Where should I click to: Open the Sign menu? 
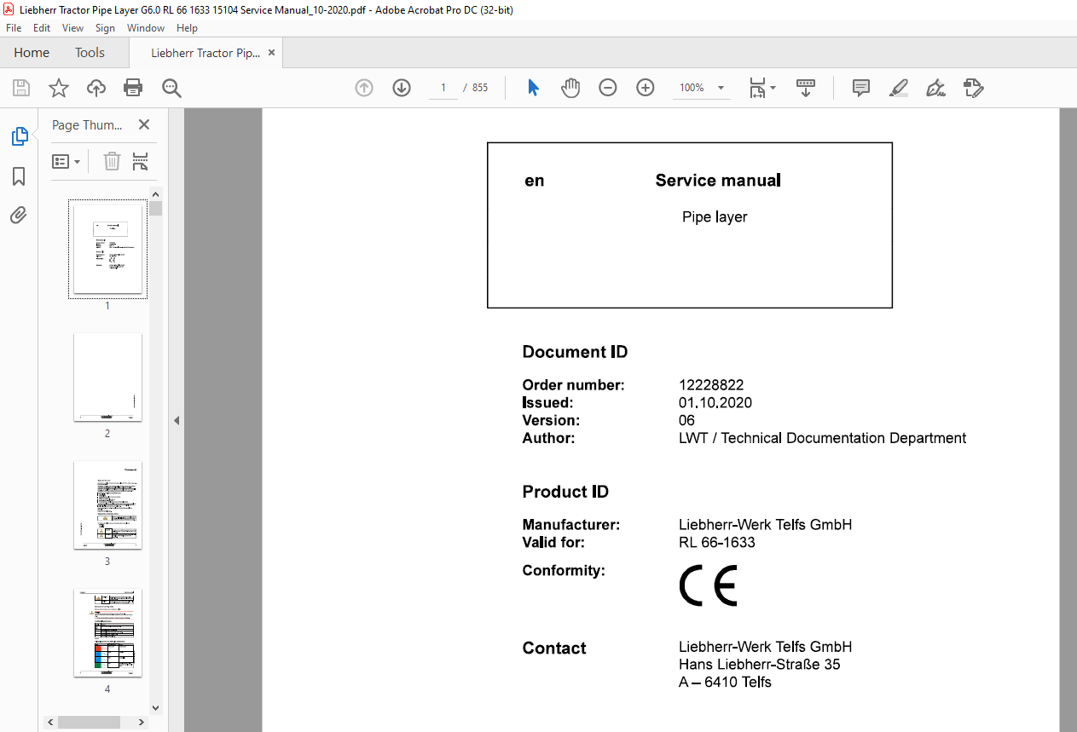(x=105, y=28)
